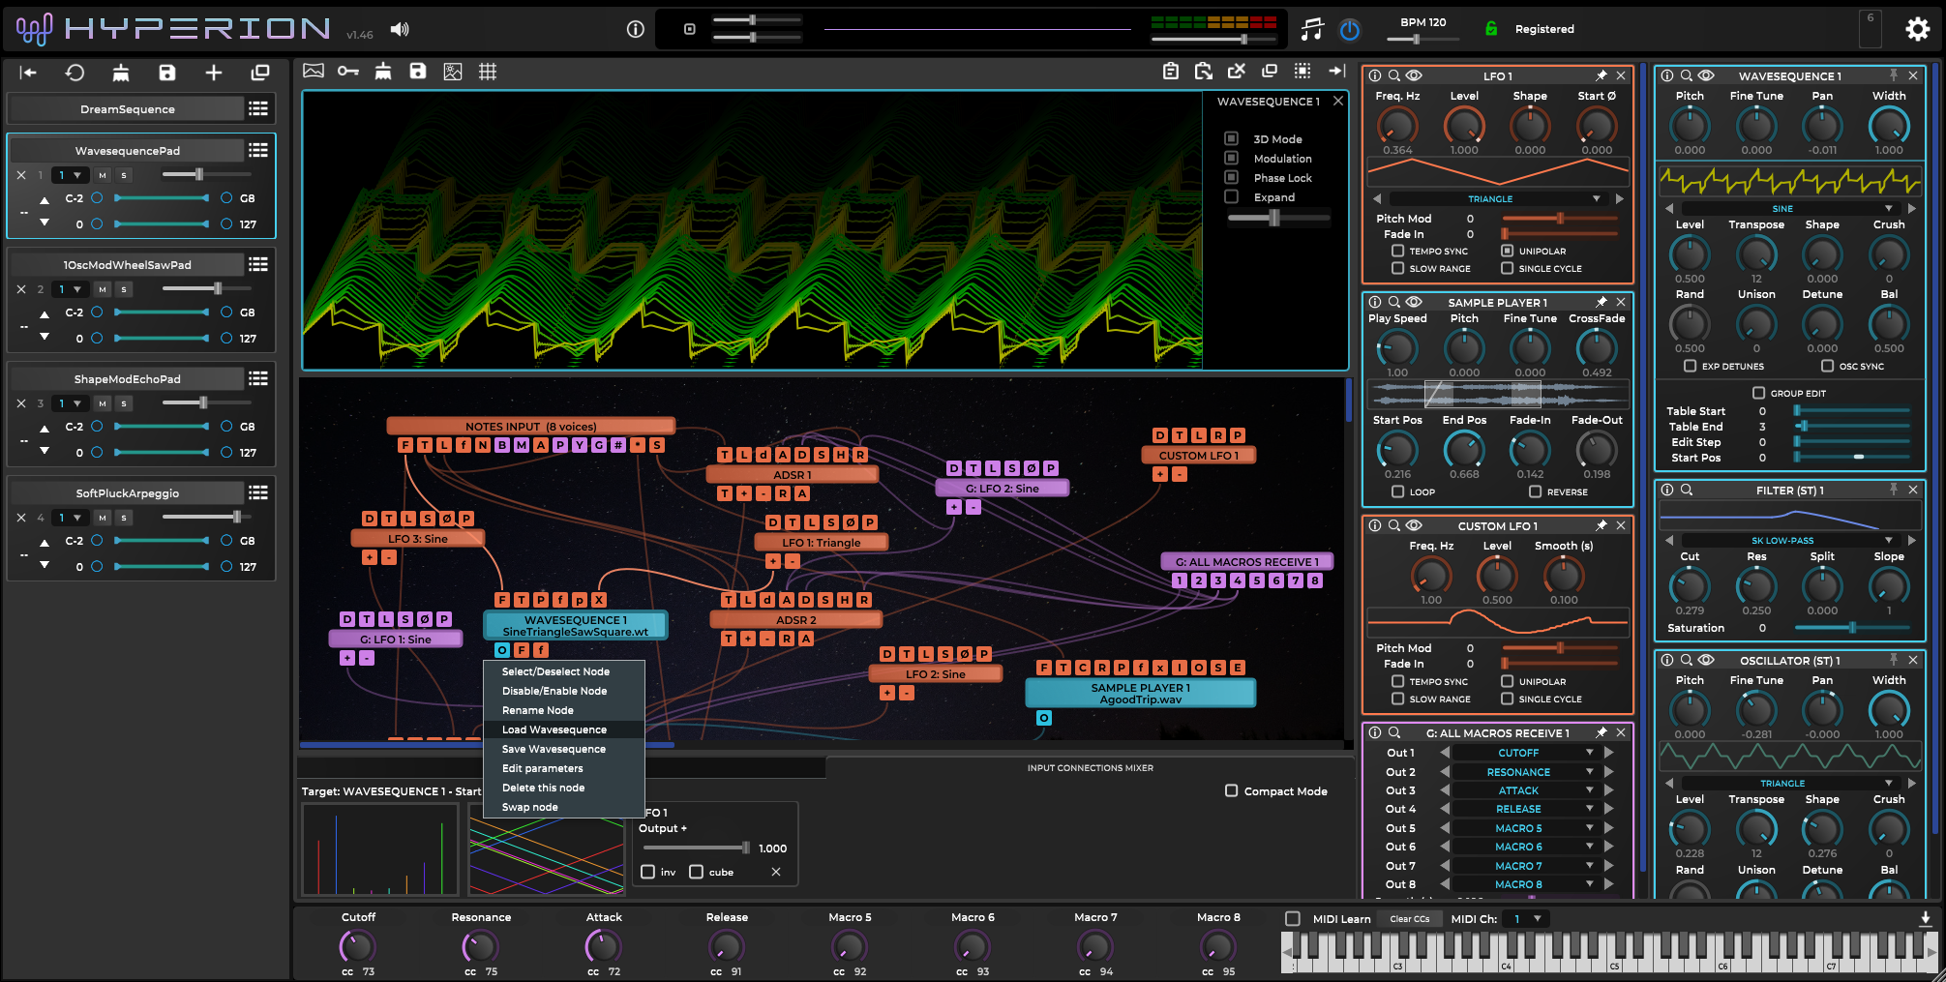Click the Cutoff macro knob
Viewport: 1946px width, 982px height.
tap(357, 945)
